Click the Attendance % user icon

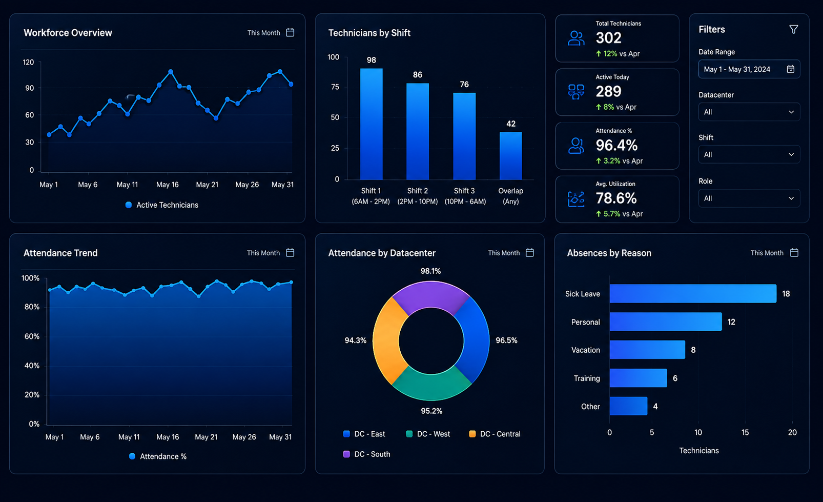(576, 146)
